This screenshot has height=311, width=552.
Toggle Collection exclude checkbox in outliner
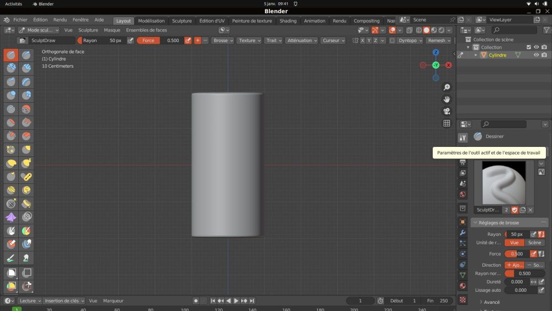click(x=529, y=47)
